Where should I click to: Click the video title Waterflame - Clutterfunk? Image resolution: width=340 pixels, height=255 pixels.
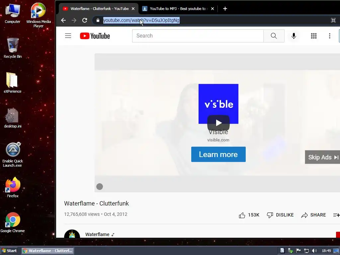(97, 204)
